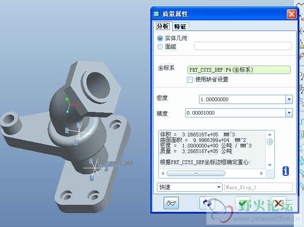Open the 密度 dropdown arrow
The image size is (304, 227).
(x=289, y=99)
